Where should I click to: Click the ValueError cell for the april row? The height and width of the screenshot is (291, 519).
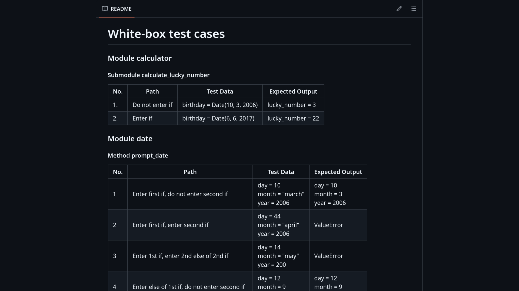click(338, 225)
